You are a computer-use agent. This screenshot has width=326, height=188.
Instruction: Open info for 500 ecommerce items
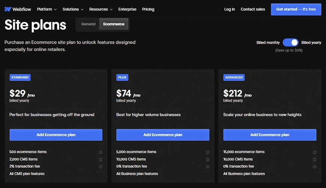point(101,152)
